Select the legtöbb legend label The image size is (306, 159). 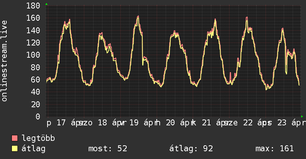[38, 138]
